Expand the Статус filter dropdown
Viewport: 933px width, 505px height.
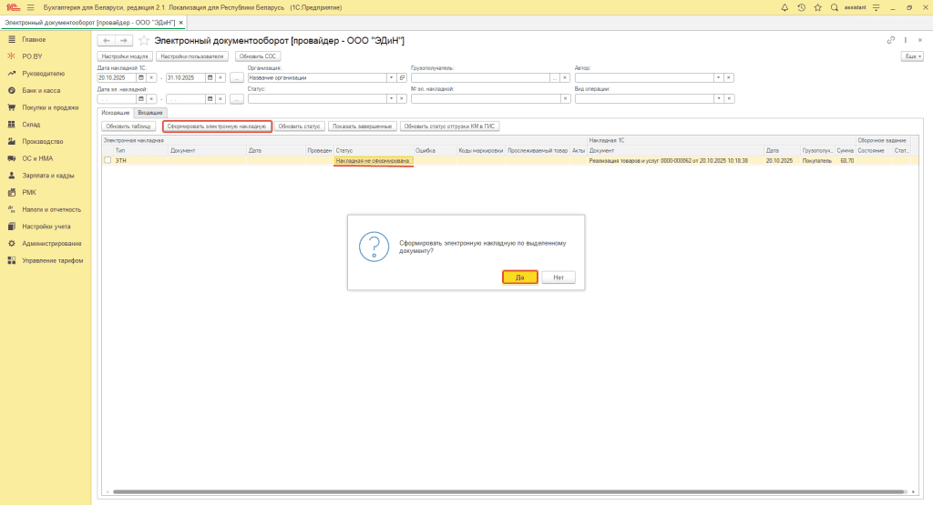coord(391,99)
